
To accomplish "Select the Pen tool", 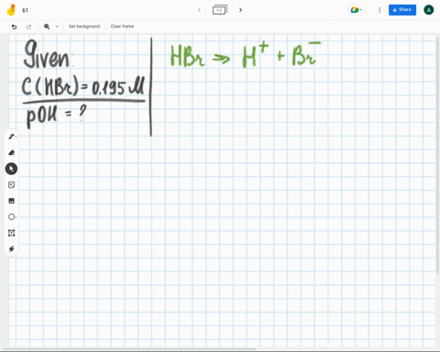I will point(12,137).
